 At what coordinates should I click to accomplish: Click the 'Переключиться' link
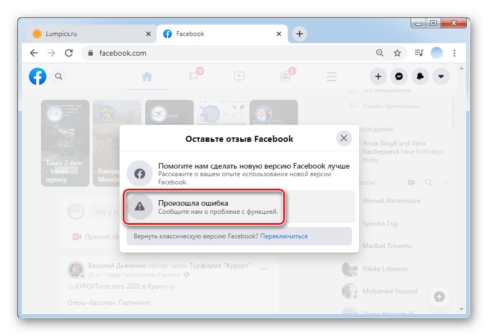[x=284, y=236]
